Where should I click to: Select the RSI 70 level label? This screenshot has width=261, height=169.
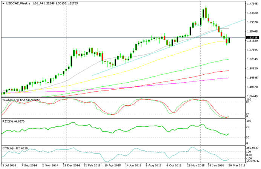coord(248,127)
